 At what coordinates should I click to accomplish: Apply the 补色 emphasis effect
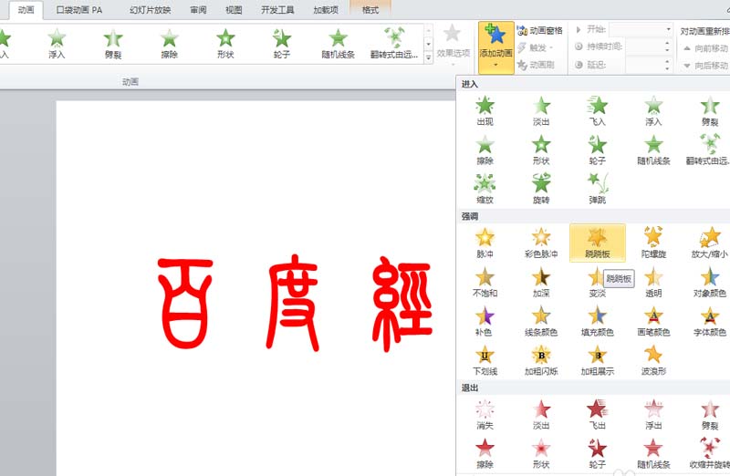(x=485, y=322)
